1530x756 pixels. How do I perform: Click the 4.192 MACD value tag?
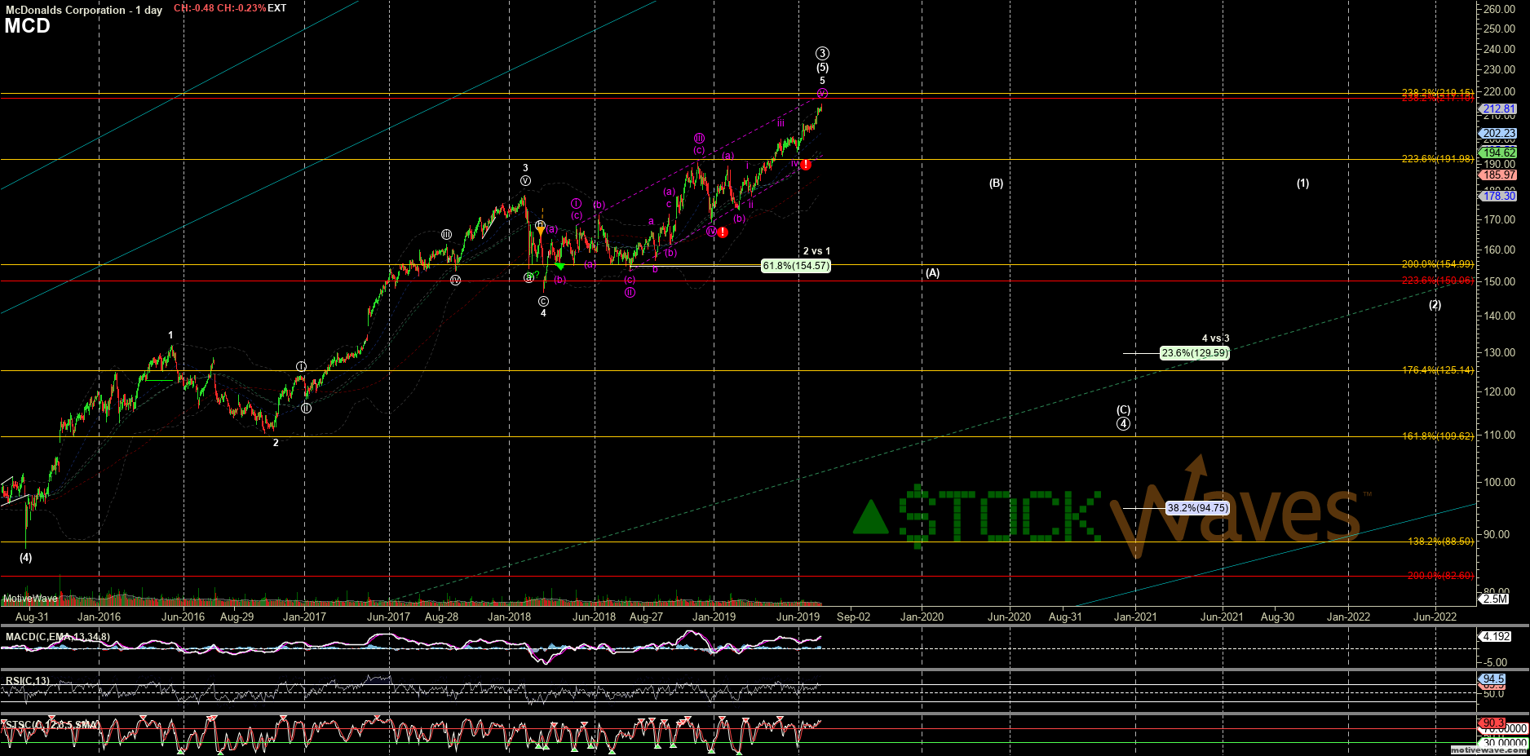coord(1495,636)
